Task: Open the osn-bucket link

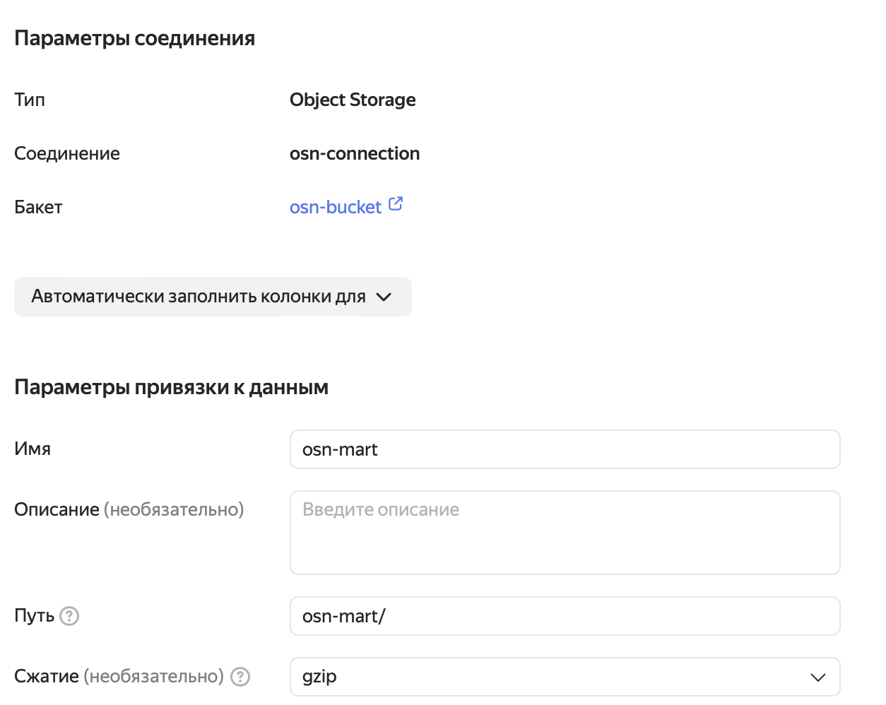Action: pos(335,207)
